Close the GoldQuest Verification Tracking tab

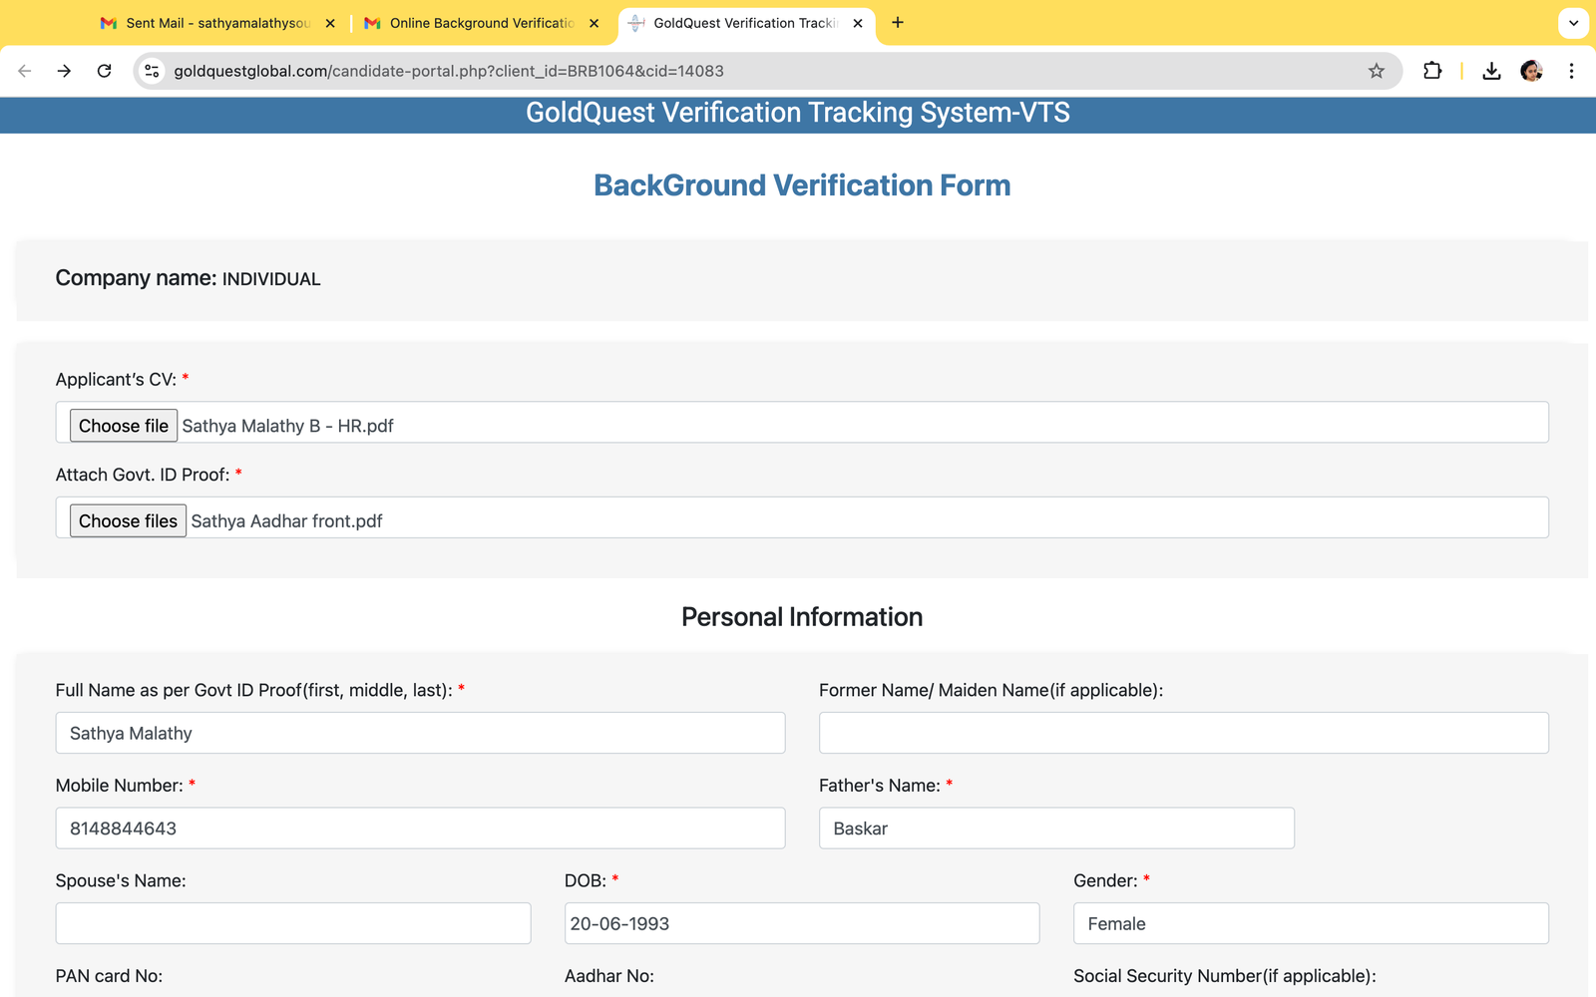tap(858, 23)
